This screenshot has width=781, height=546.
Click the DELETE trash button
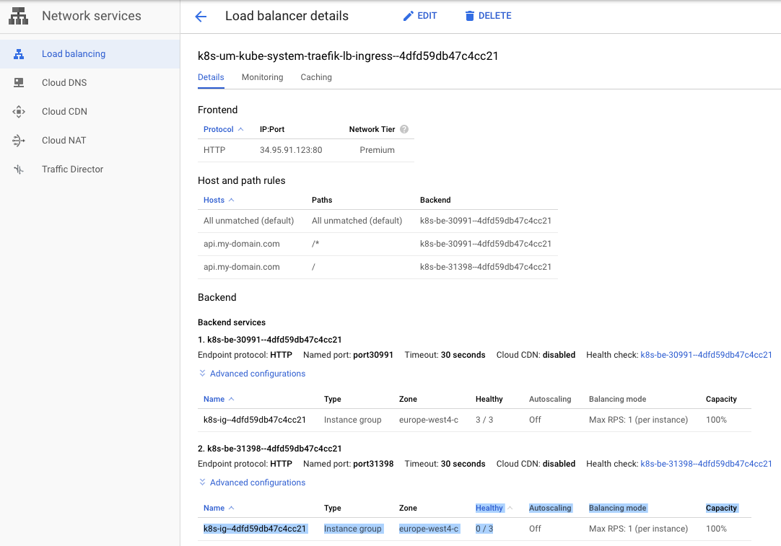(488, 16)
